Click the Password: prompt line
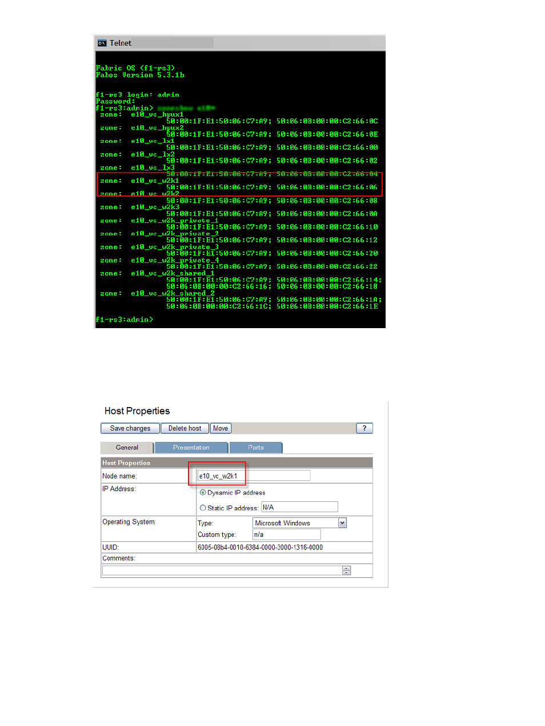The image size is (545, 726). 115,101
